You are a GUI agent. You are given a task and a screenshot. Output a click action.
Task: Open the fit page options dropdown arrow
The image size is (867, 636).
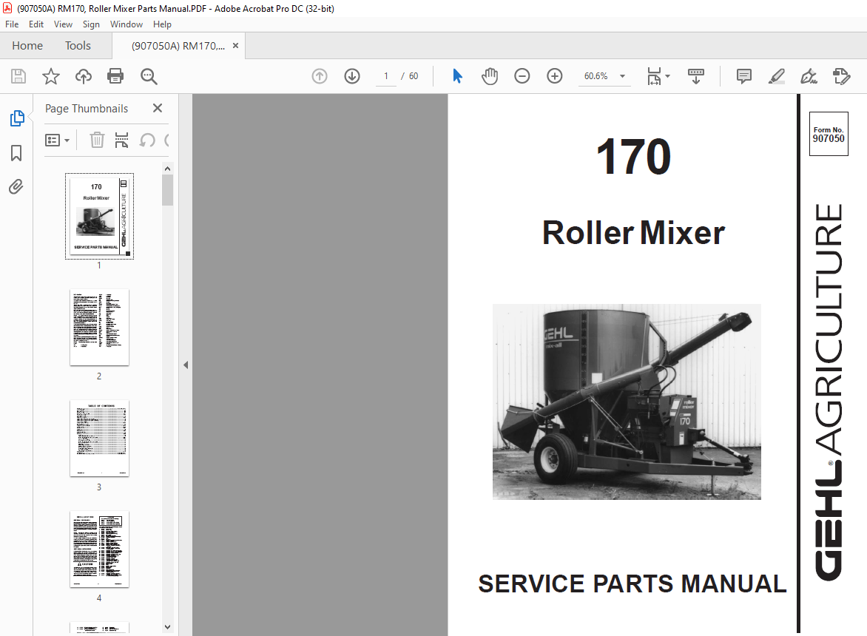668,76
